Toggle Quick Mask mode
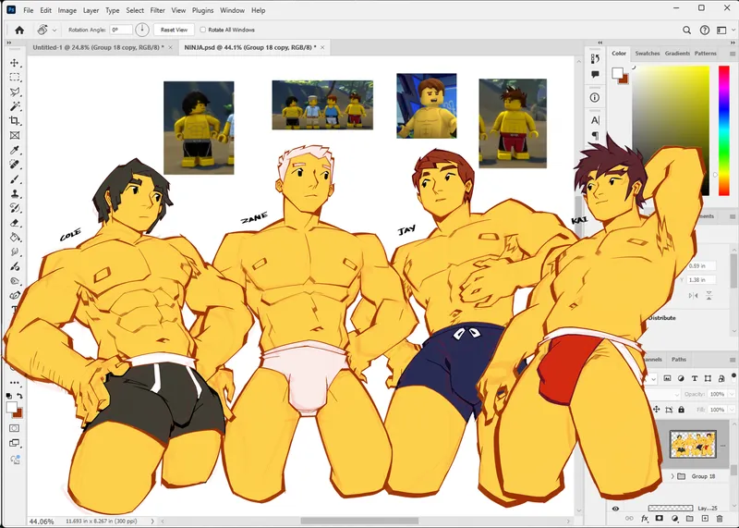Image resolution: width=739 pixels, height=528 pixels. pos(15,428)
